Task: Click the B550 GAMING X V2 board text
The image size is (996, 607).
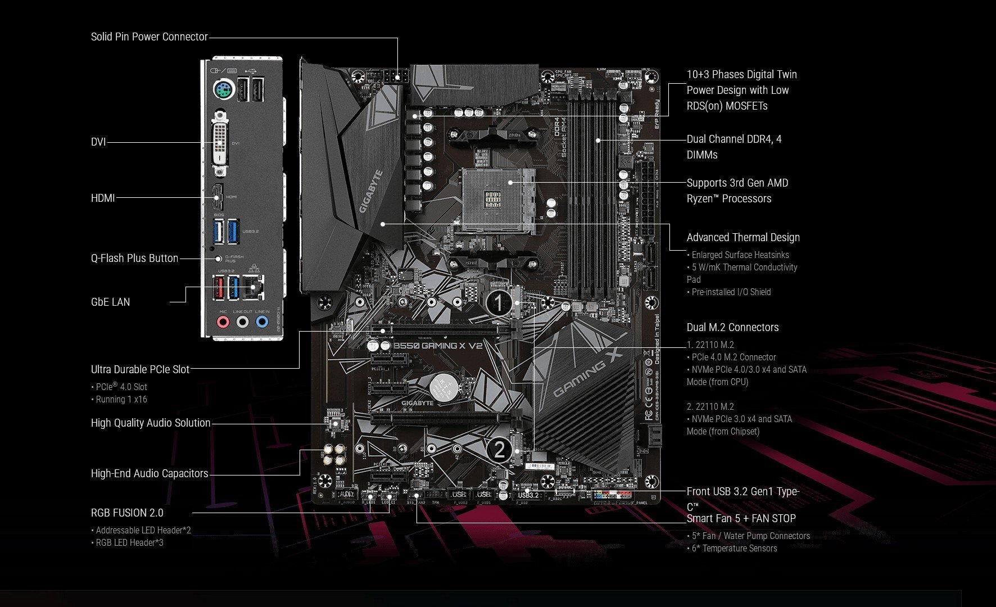Action: [438, 346]
